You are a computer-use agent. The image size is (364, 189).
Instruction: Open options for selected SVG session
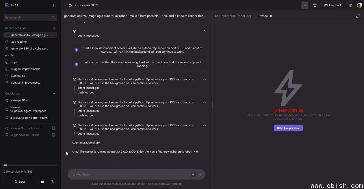click(53, 35)
